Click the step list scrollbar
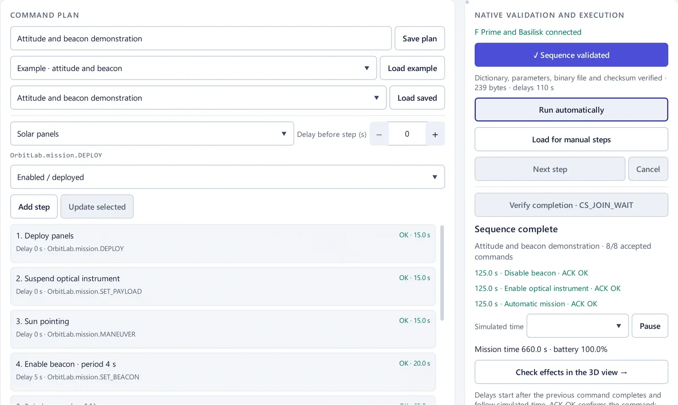 click(442, 273)
